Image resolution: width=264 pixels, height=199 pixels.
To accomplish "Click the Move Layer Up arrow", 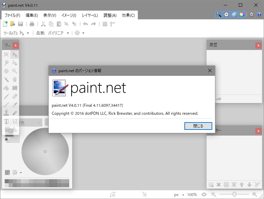I will [x=241, y=185].
